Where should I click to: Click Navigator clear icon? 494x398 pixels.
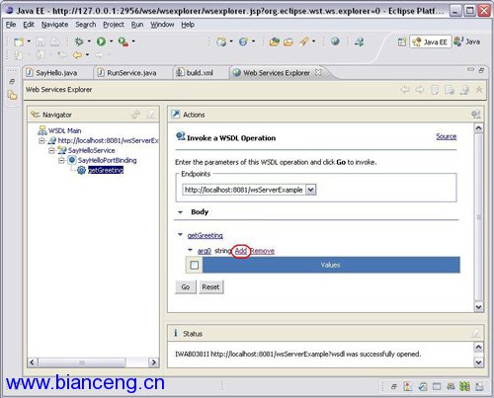click(x=151, y=115)
